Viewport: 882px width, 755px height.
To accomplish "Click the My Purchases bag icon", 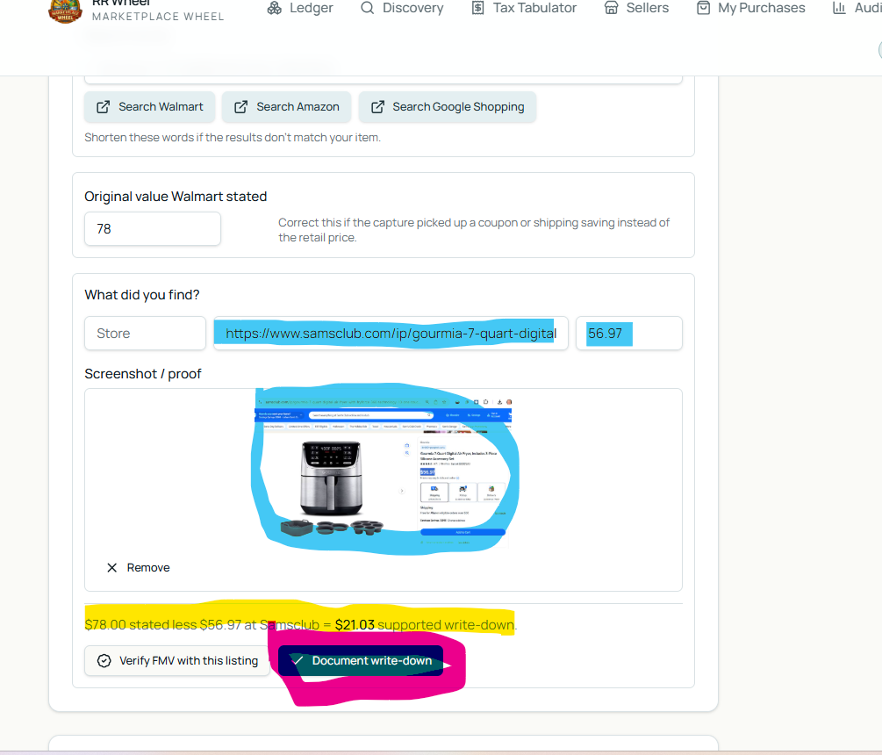I will 703,8.
